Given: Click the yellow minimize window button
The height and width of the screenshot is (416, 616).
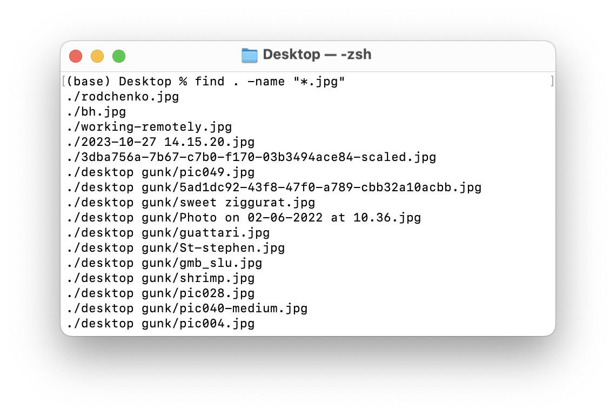Looking at the screenshot, I should click(x=97, y=56).
